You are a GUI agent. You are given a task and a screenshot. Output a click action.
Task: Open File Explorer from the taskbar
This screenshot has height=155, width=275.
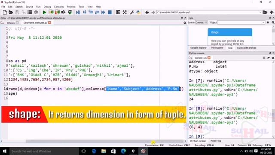[x=104, y=151]
